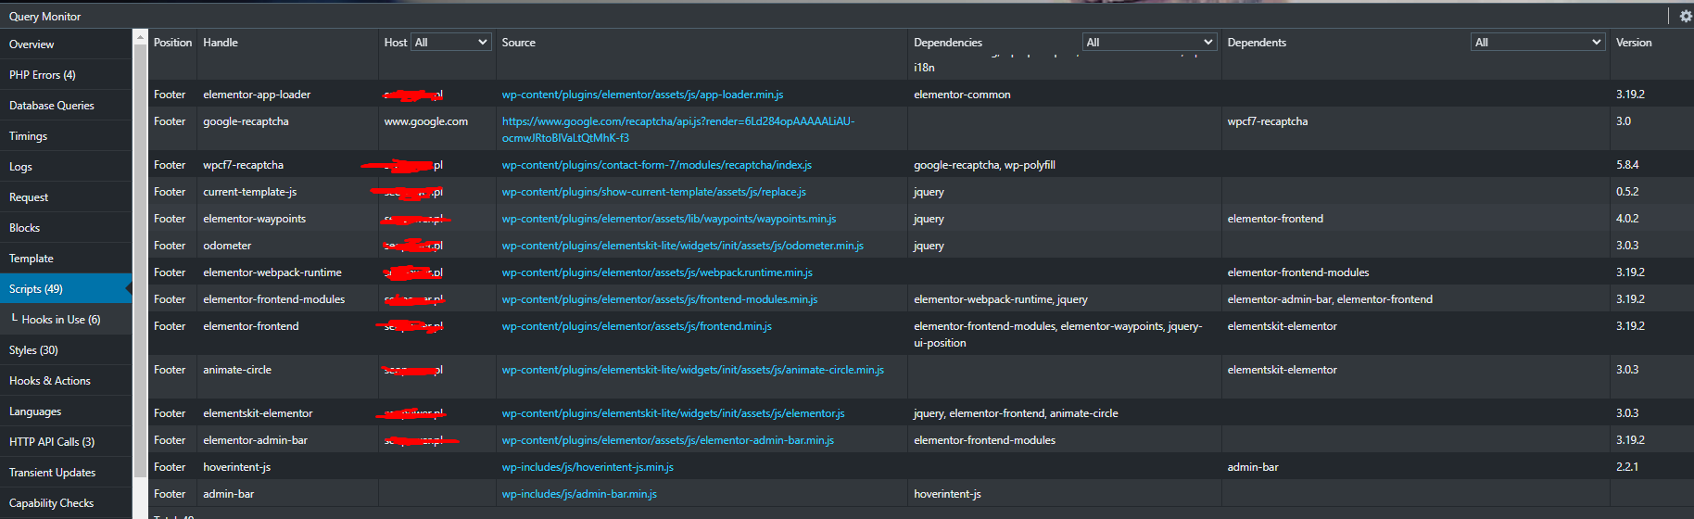Image resolution: width=1694 pixels, height=519 pixels.
Task: Open wp-includes admin-bar.min.js link
Action: (x=579, y=494)
